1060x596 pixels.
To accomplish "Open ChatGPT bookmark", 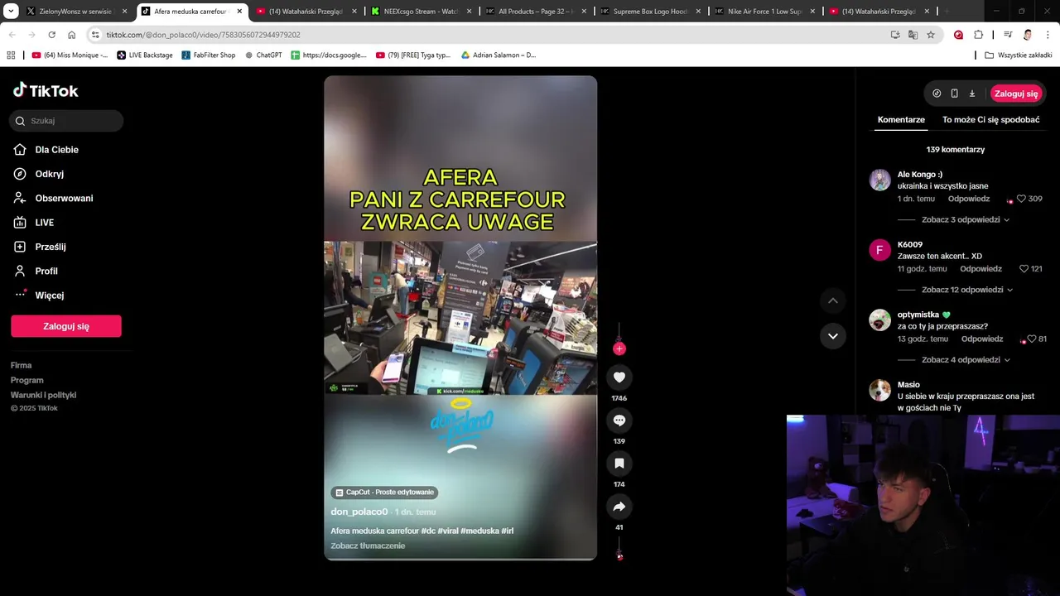I will coord(263,55).
